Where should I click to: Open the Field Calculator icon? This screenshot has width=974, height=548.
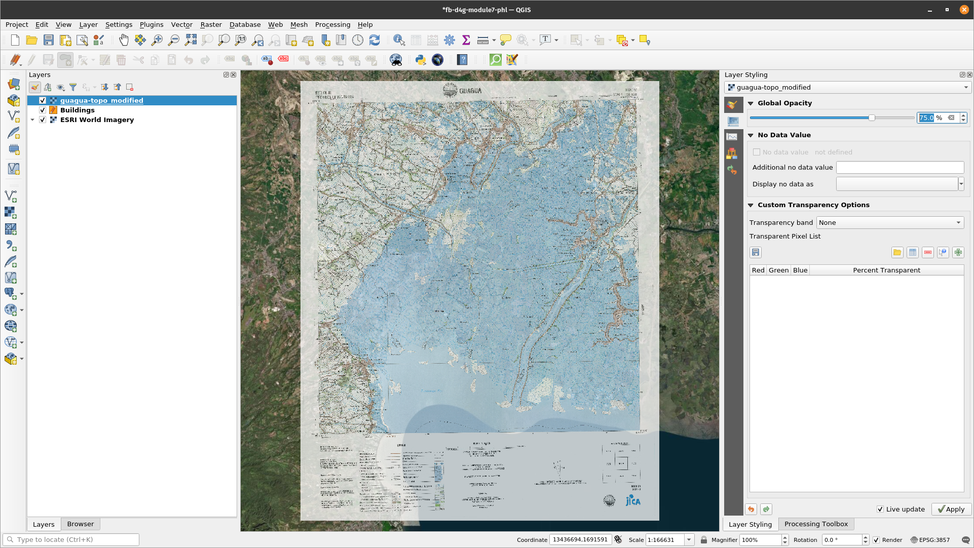click(x=432, y=40)
